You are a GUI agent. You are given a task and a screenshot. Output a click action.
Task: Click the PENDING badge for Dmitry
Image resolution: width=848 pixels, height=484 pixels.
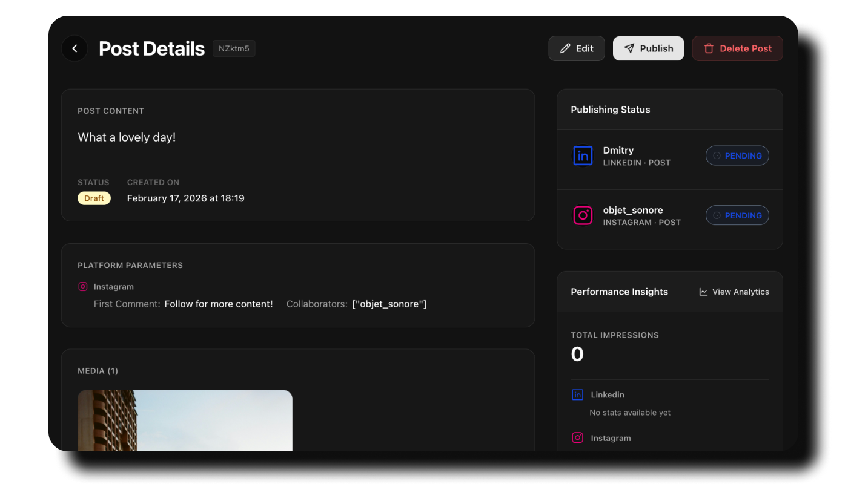tap(737, 155)
